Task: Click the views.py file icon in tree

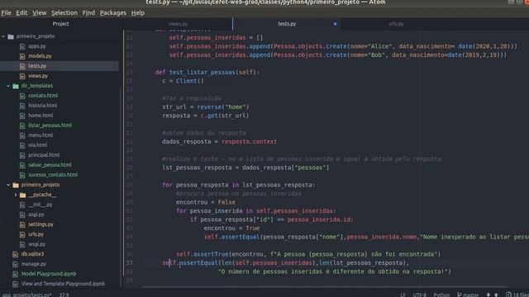Action: tap(22, 76)
